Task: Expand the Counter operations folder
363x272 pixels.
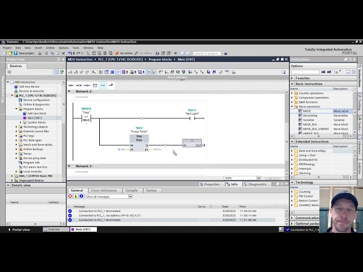Action: point(292,93)
